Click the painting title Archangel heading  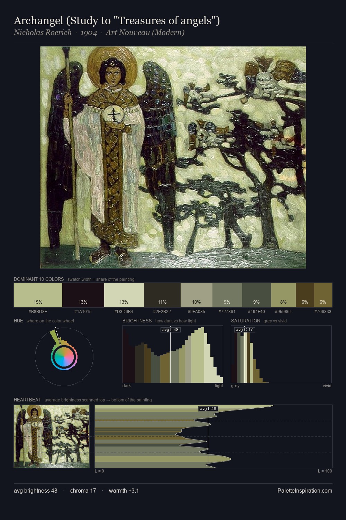coord(117,21)
